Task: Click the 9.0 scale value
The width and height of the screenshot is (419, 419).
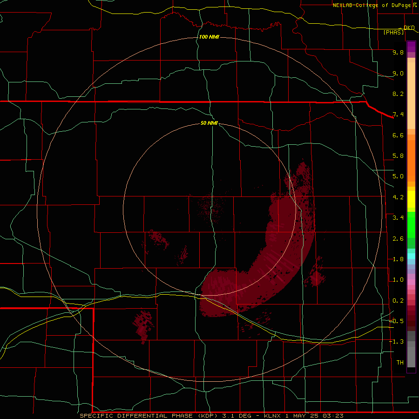Action: pyautogui.click(x=398, y=73)
